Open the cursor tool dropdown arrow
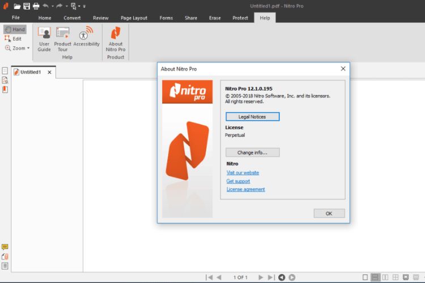This screenshot has width=425, height=283. [79, 6]
